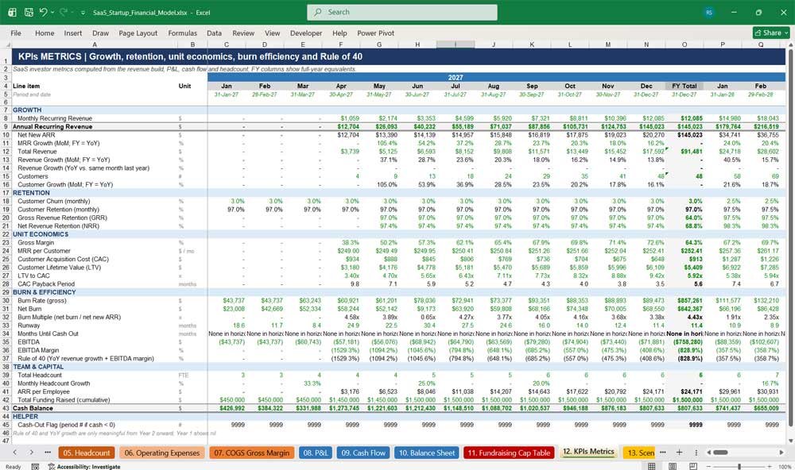
Task: Switch to the 13. Scen sheet tab
Action: (640, 453)
